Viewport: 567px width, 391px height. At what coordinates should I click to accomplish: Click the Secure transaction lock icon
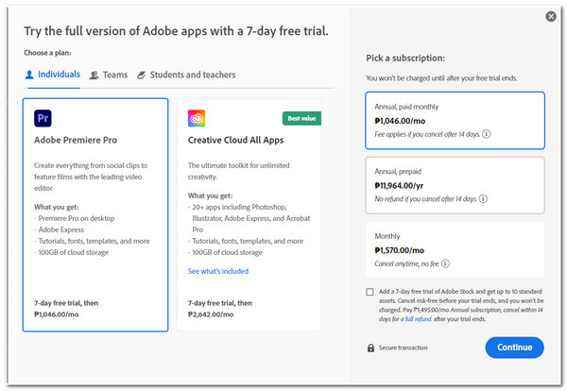[x=370, y=348]
